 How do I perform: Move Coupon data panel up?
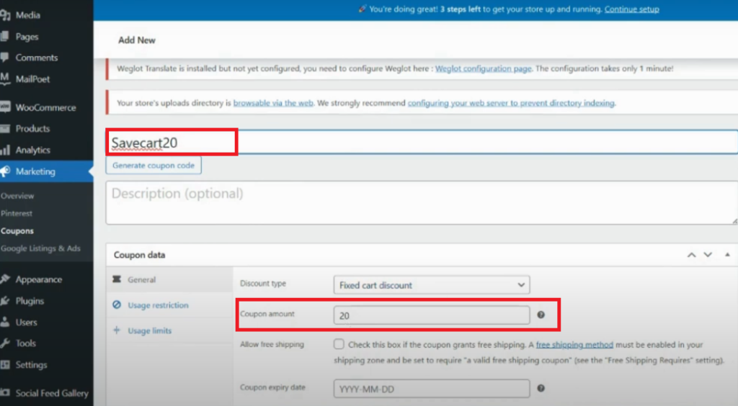point(692,255)
